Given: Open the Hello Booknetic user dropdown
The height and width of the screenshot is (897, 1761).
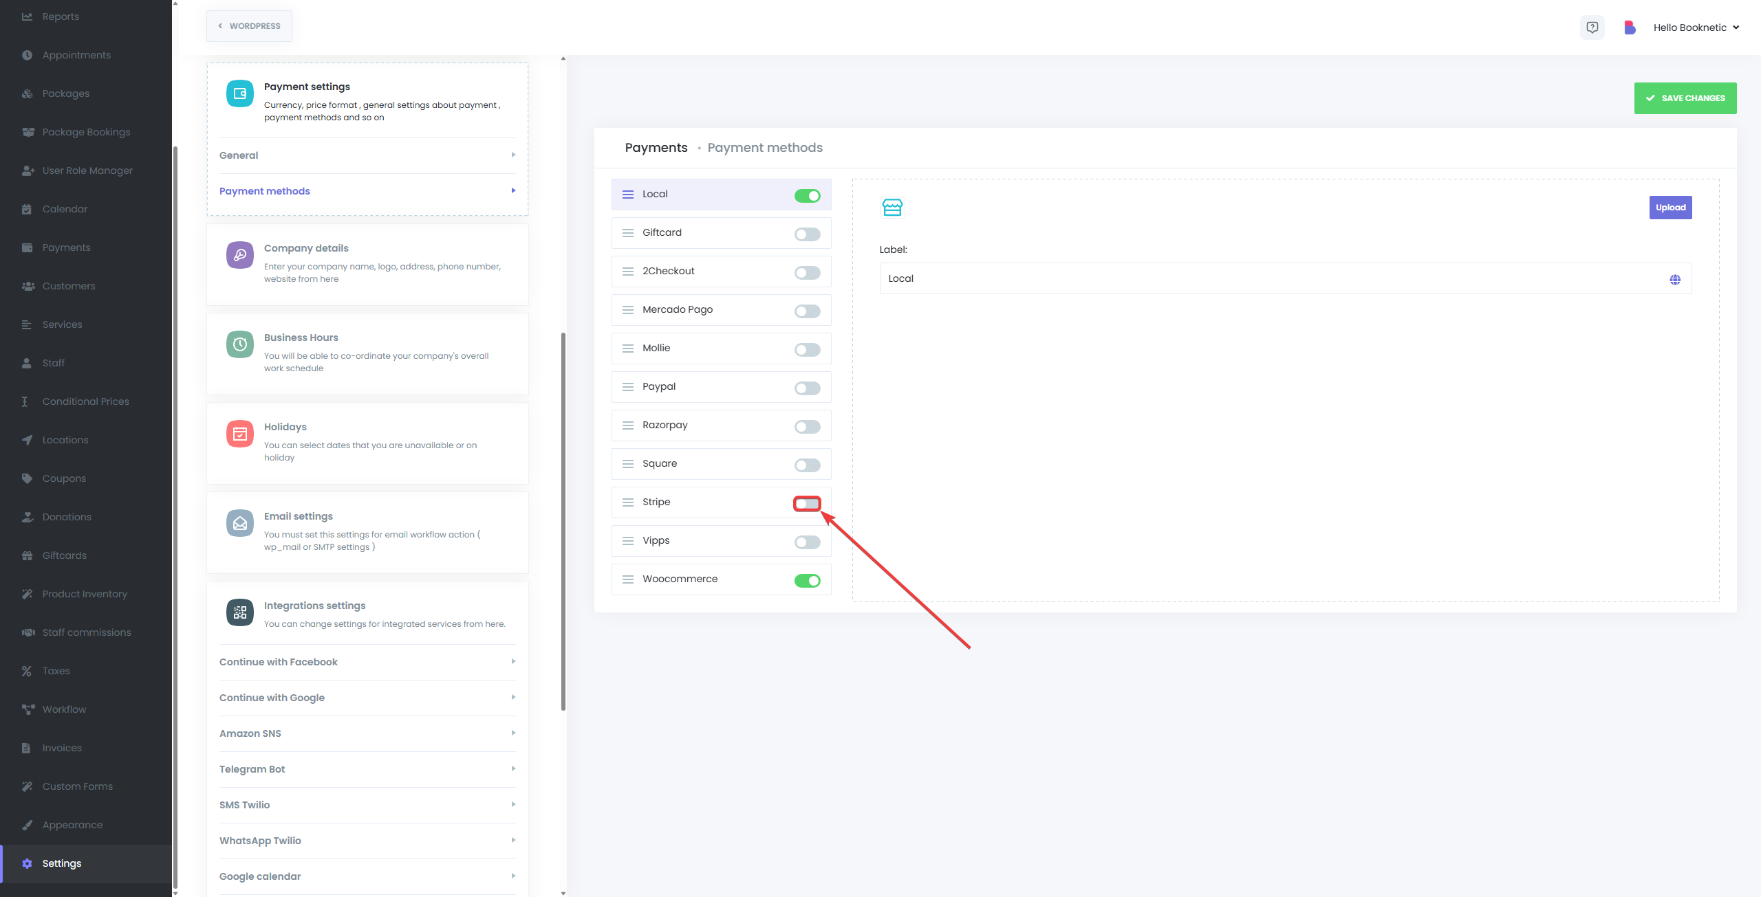Looking at the screenshot, I should pyautogui.click(x=1696, y=27).
